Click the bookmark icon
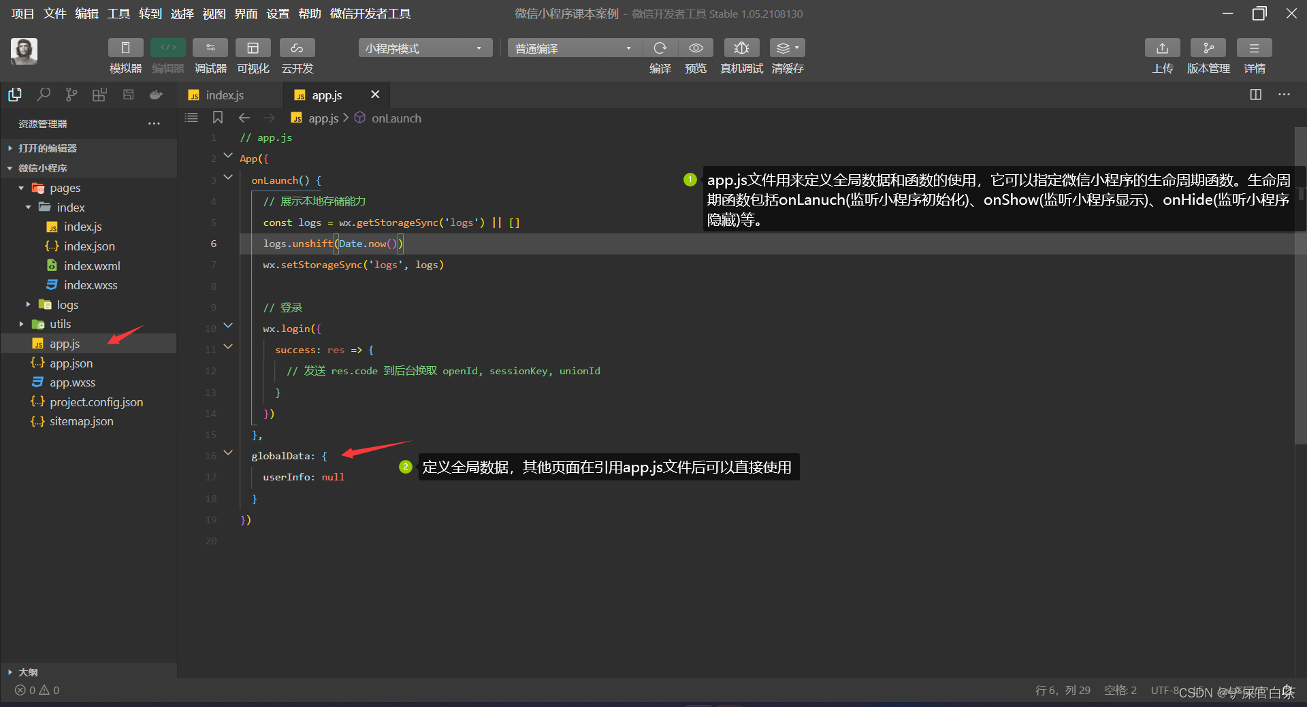Screen dimensions: 1307x707 tap(218, 118)
